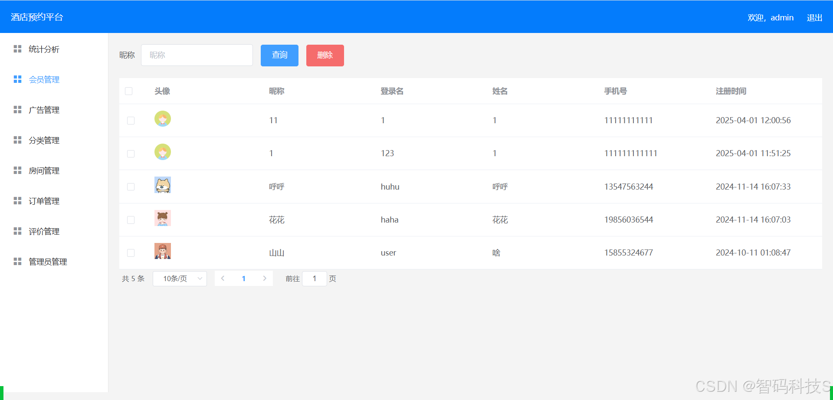
Task: Switch to 广告管理 menu item
Action: (44, 109)
